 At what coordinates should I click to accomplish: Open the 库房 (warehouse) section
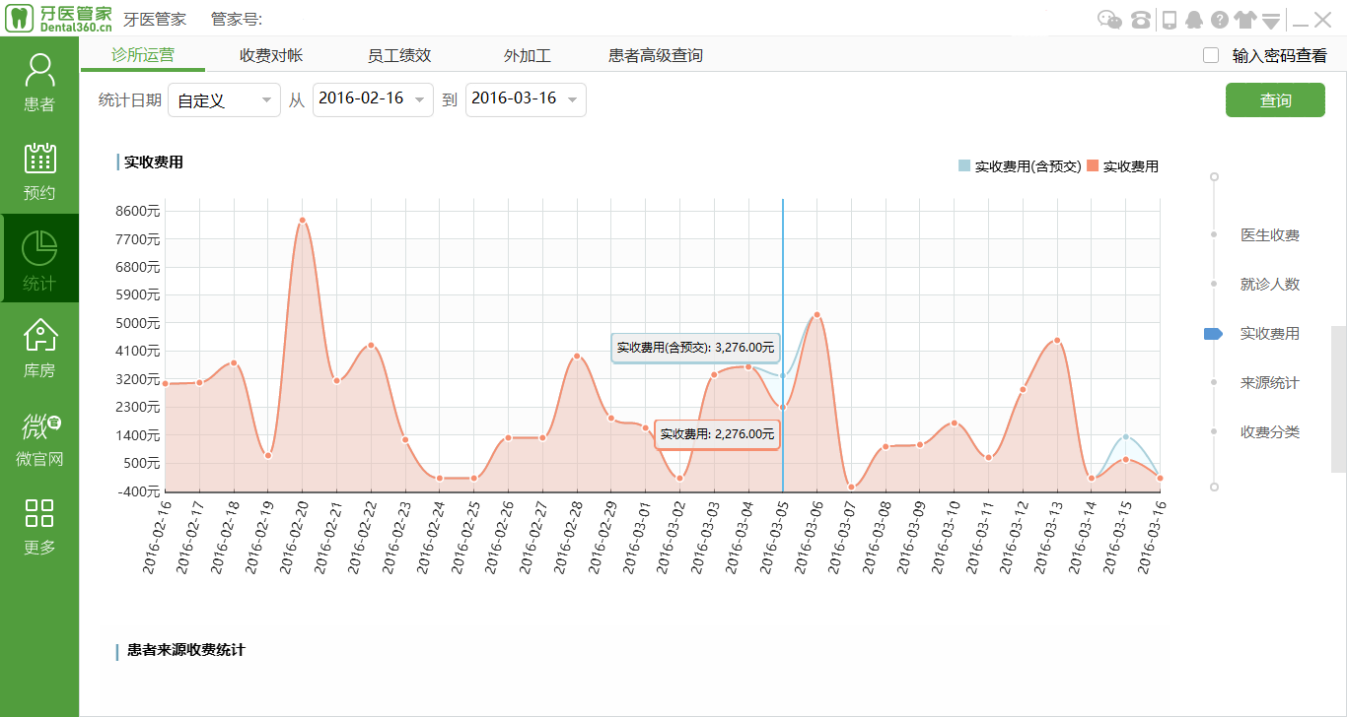point(39,349)
